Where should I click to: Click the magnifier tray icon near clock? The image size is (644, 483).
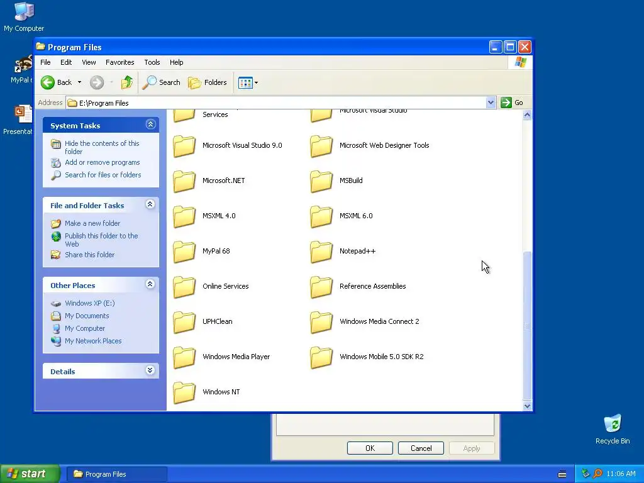[x=597, y=474]
